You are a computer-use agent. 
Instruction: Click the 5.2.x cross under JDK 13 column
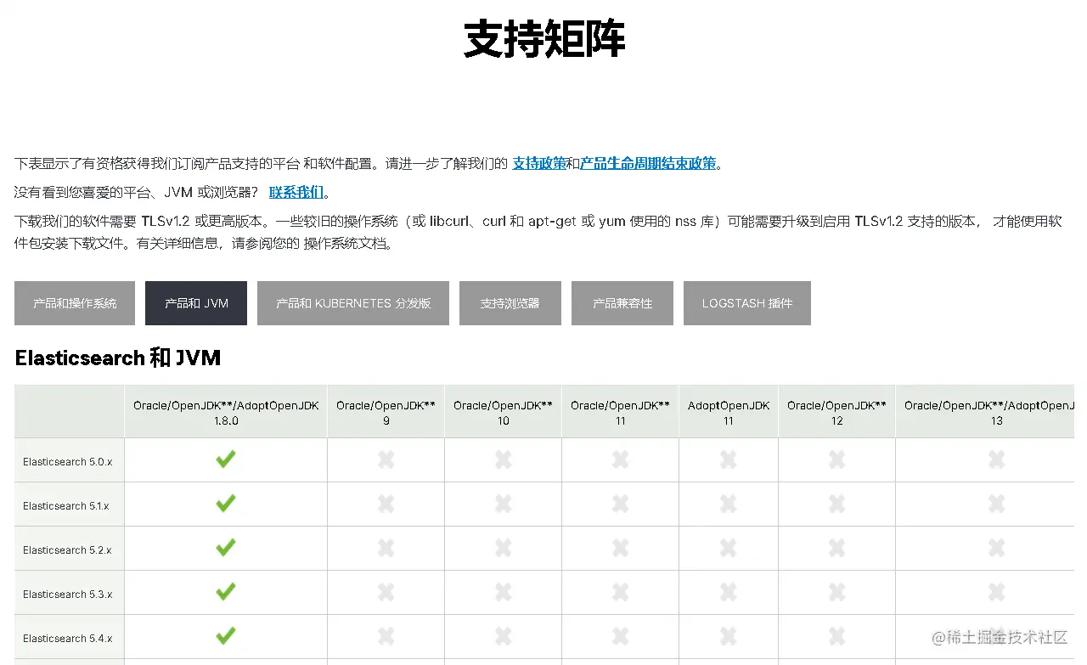tap(996, 548)
